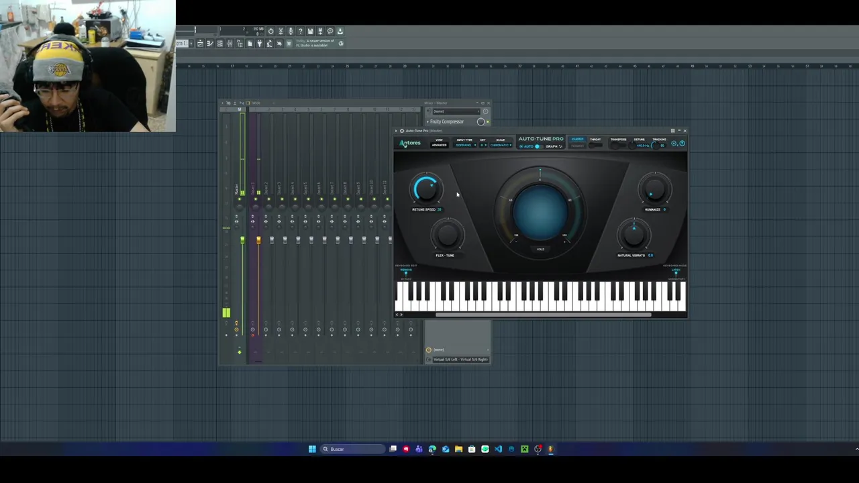This screenshot has height=483, width=859.
Task: Click the Antares logo in Auto-Tune
Action: pyautogui.click(x=410, y=144)
